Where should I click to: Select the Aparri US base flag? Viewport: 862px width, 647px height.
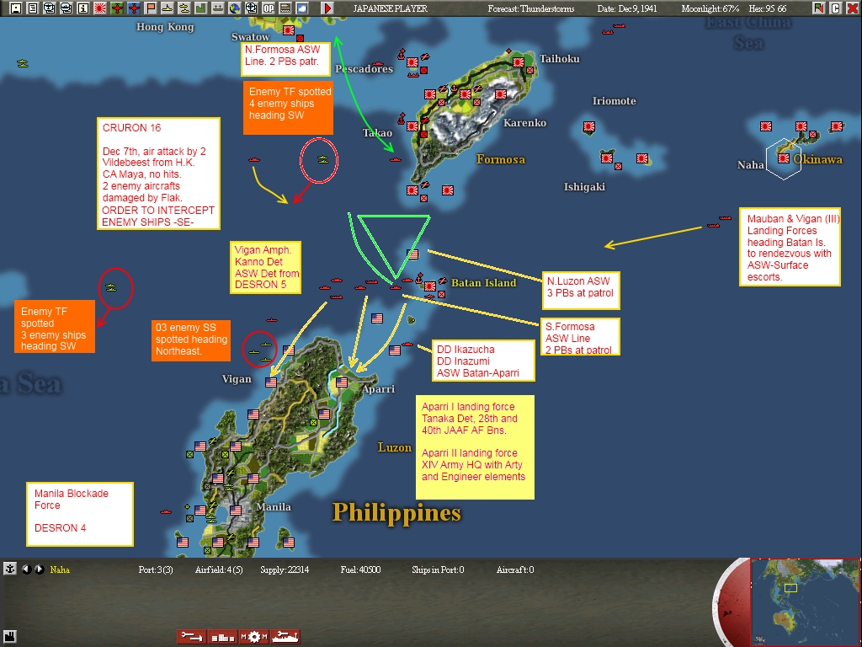point(342,382)
